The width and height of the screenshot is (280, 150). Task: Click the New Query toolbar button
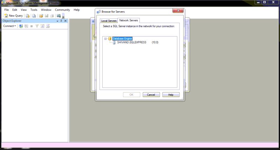14,16
